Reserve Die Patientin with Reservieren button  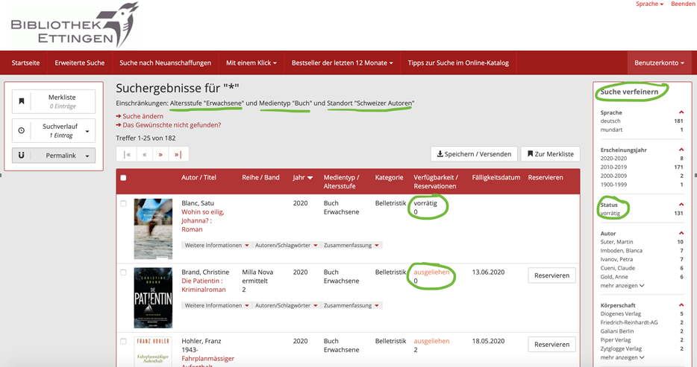(x=551, y=275)
